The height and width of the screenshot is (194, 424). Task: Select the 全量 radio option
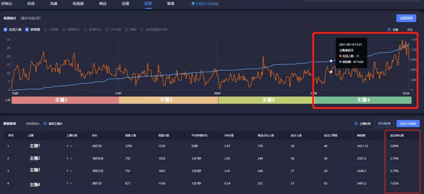[389, 30]
